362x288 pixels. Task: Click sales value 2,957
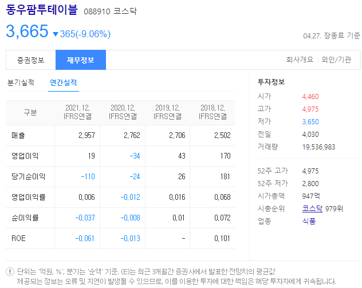(86, 135)
